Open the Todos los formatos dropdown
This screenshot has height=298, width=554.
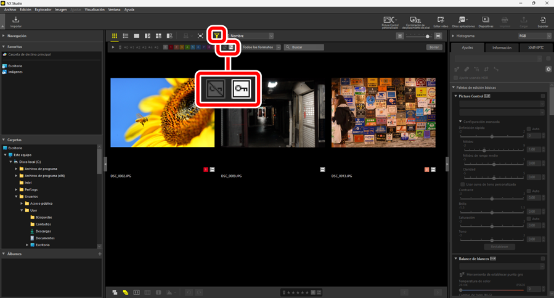pos(261,47)
